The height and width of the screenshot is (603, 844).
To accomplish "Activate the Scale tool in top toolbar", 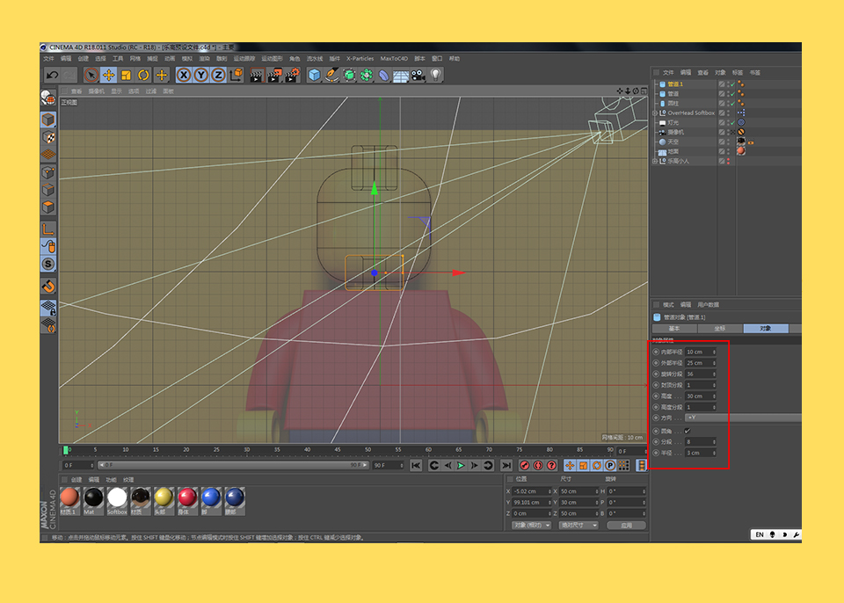I will click(x=126, y=76).
